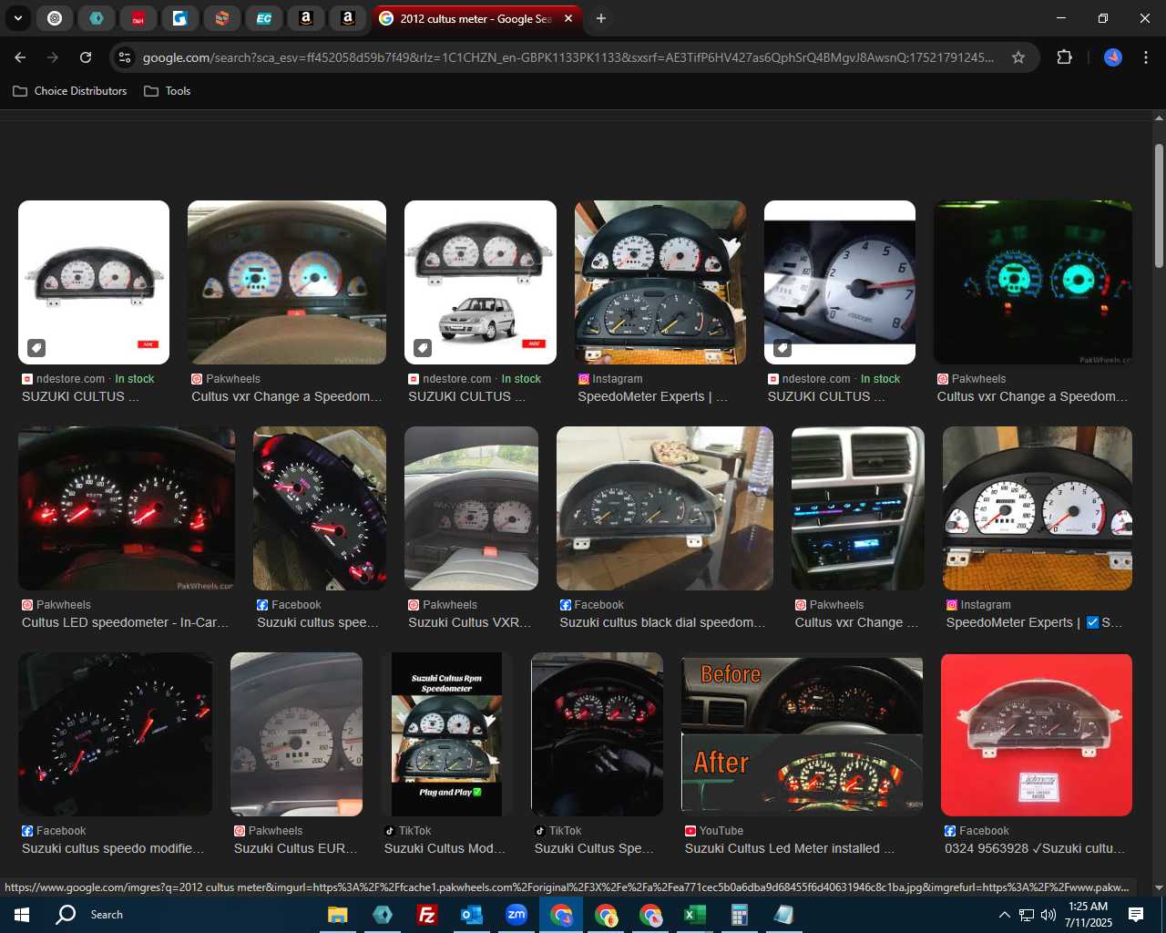Open the Before After YouTube thumbnail

point(802,734)
